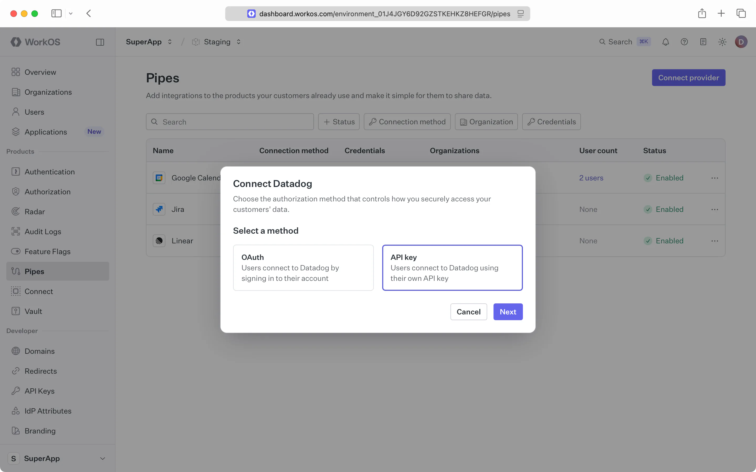Screen dimensions: 756x472
Task: Select the API key method option
Action: click(452, 267)
